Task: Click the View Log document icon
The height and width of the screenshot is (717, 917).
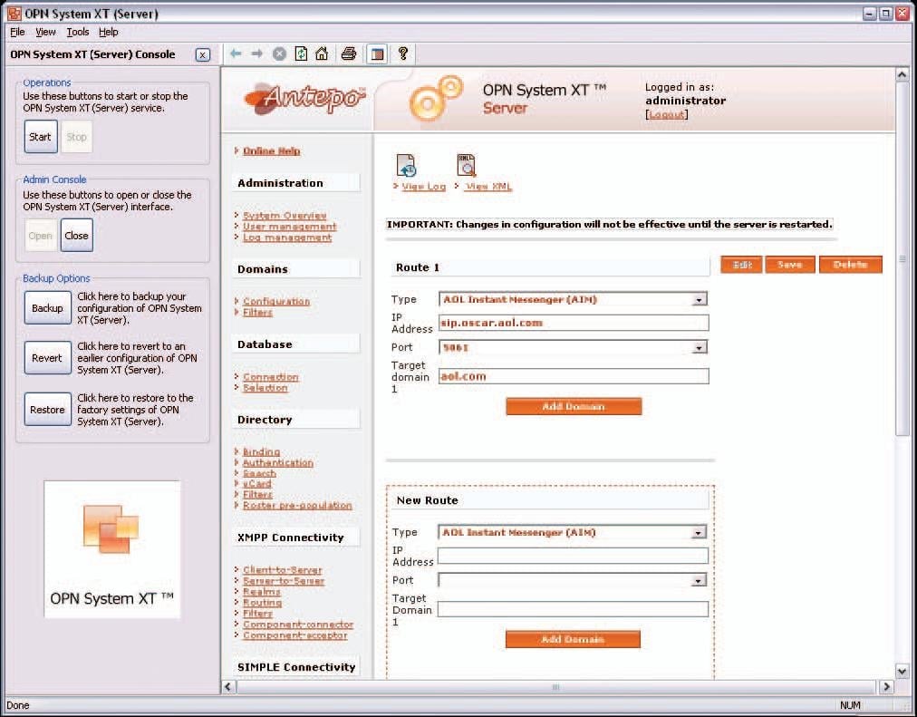Action: 406,166
